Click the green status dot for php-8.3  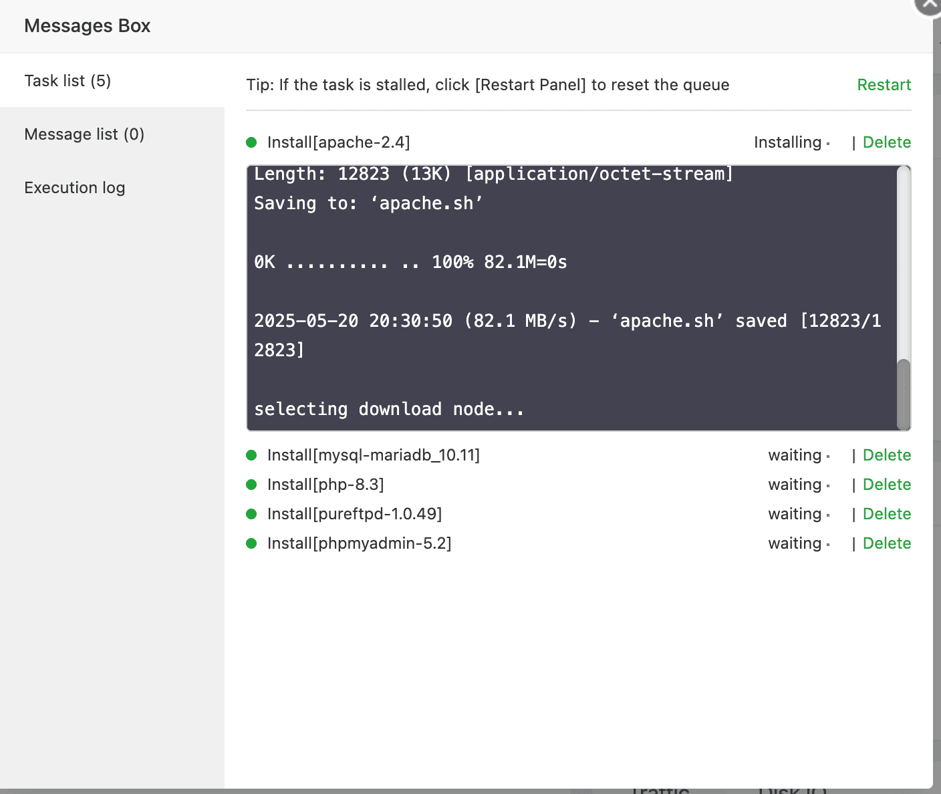coord(251,485)
